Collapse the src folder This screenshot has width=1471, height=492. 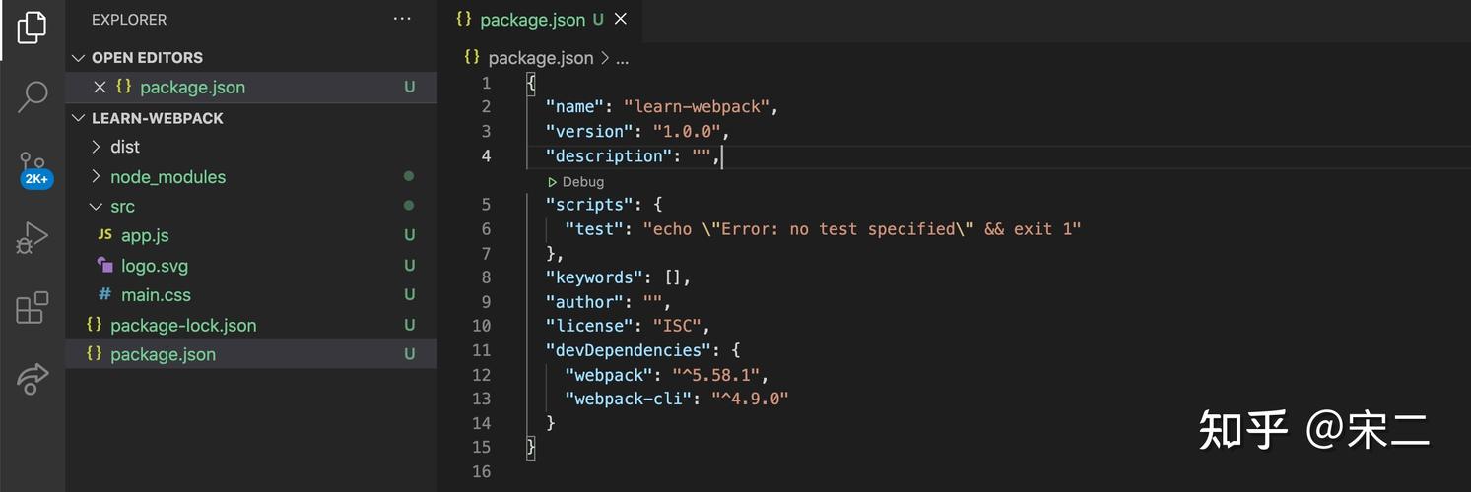96,206
